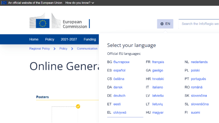The height and width of the screenshot is (123, 219).
Task: Switch language to deutsch
Action: [119, 96]
